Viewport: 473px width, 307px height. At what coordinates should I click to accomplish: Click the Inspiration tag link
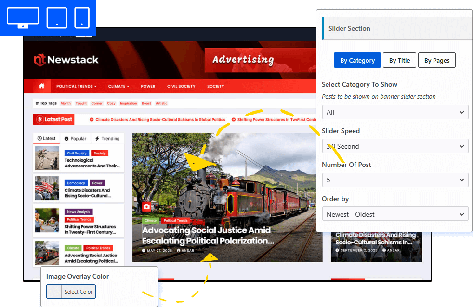click(129, 103)
